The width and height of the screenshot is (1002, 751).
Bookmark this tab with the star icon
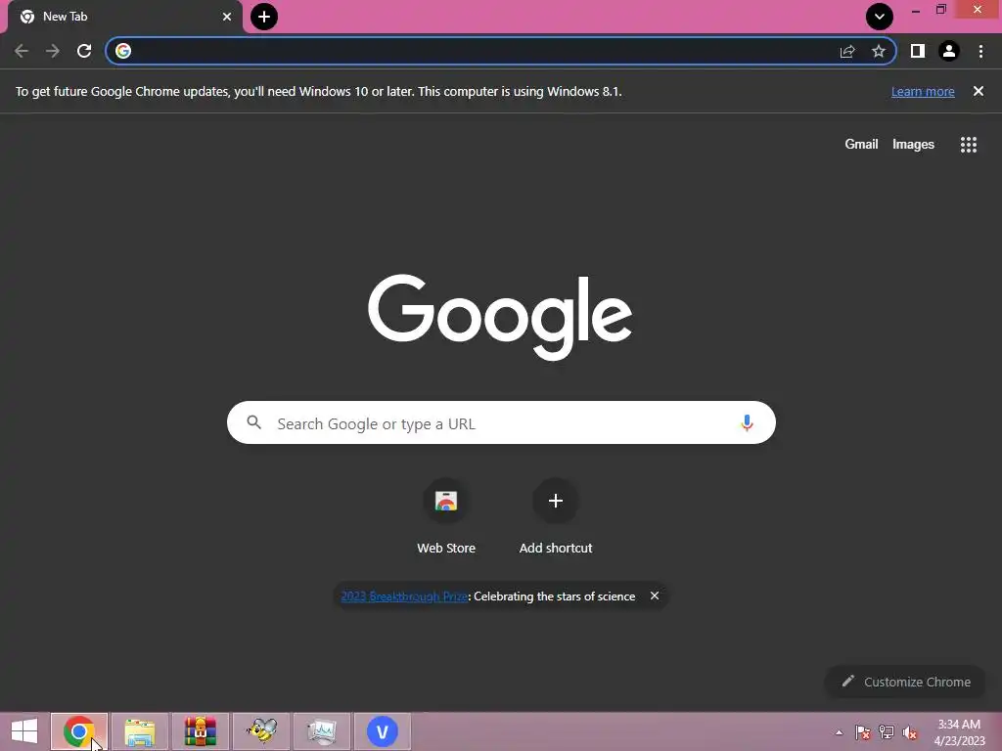(x=879, y=51)
